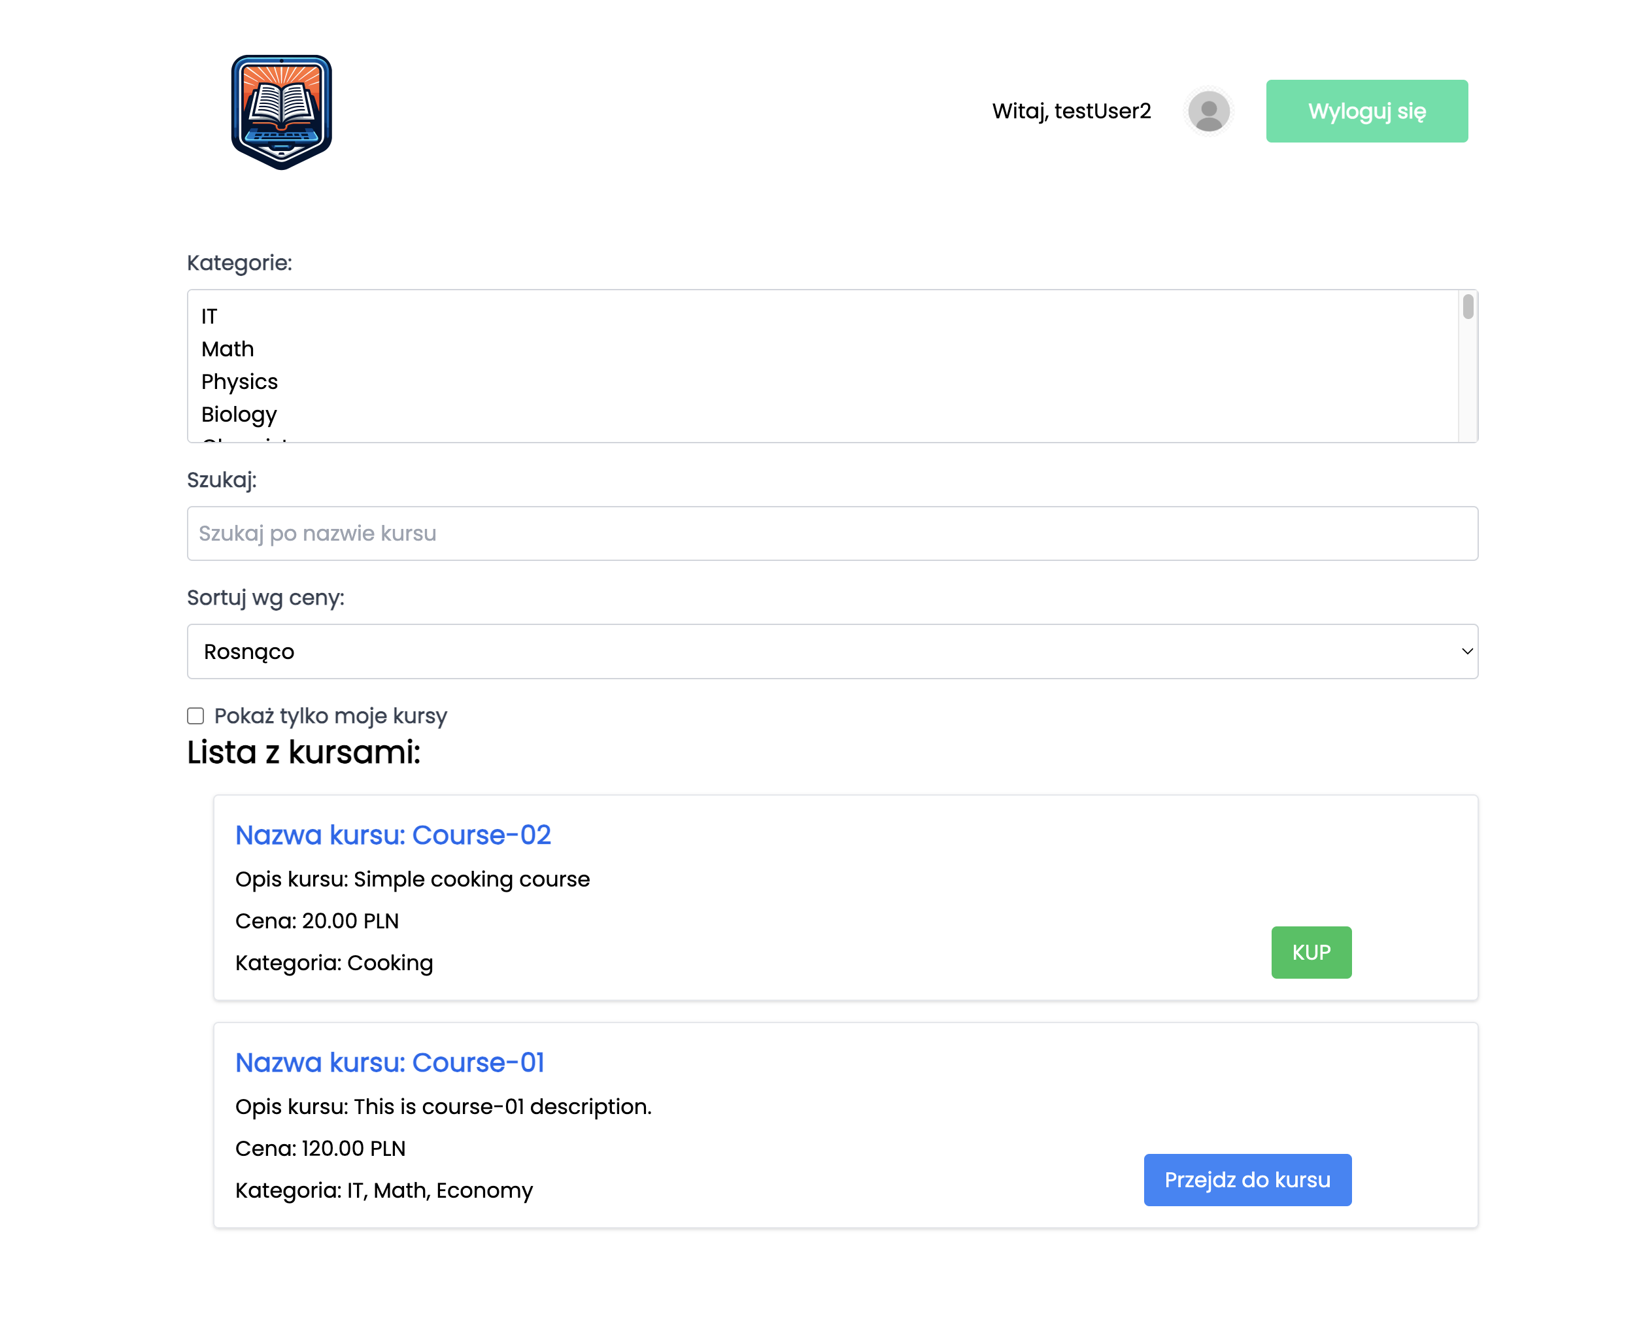The image size is (1641, 1318).
Task: Click the book shield site logo
Action: pyautogui.click(x=281, y=112)
